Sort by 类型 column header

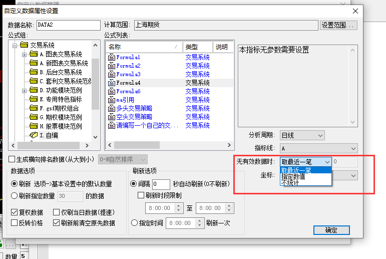(198, 47)
